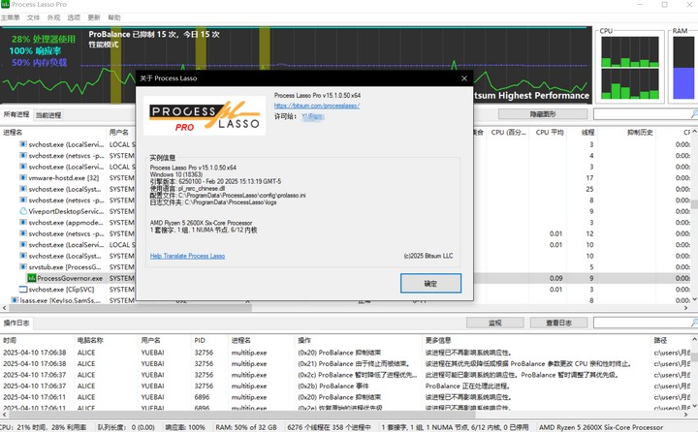The image size is (698, 432).
Task: Click the Process Lasso Pro logo
Action: click(205, 115)
